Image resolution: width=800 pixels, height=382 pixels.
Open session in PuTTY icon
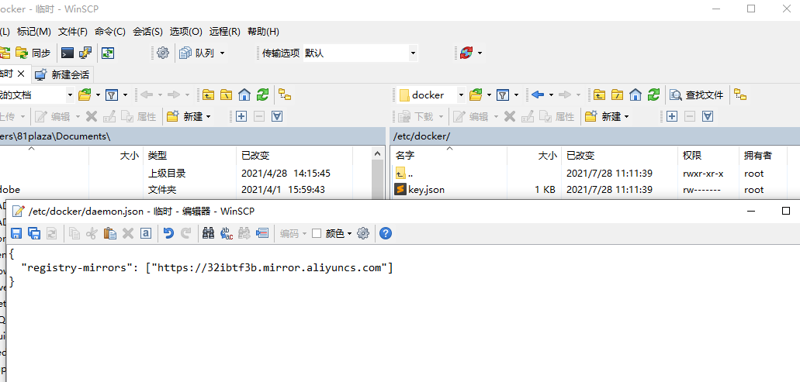(85, 53)
